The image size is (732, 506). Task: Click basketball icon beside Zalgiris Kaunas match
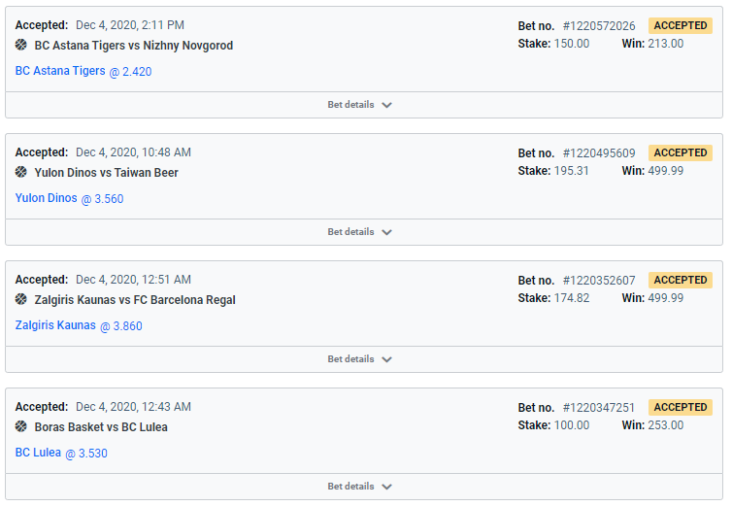point(21,299)
